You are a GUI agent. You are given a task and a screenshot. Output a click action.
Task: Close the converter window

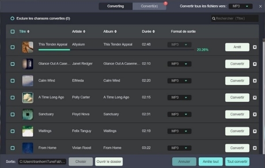point(261,6)
